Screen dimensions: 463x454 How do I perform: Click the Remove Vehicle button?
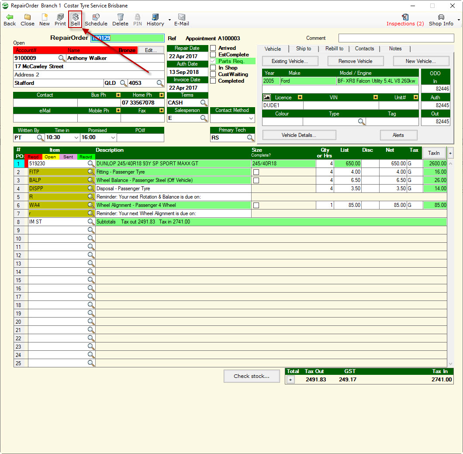click(355, 61)
